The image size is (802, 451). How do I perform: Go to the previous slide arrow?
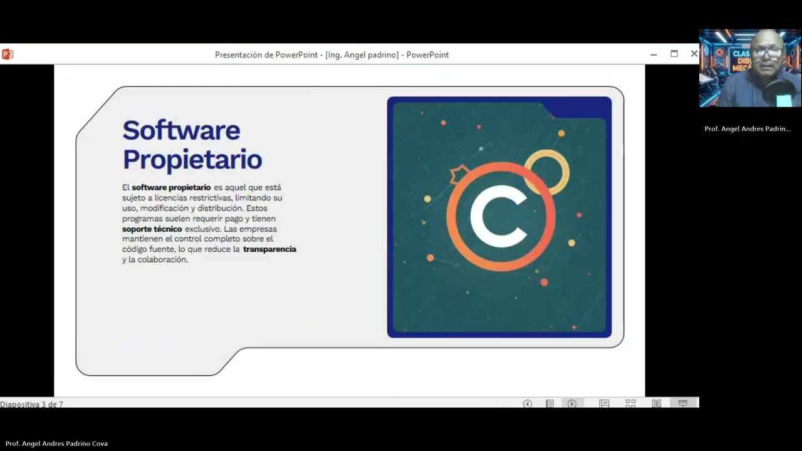[528, 404]
